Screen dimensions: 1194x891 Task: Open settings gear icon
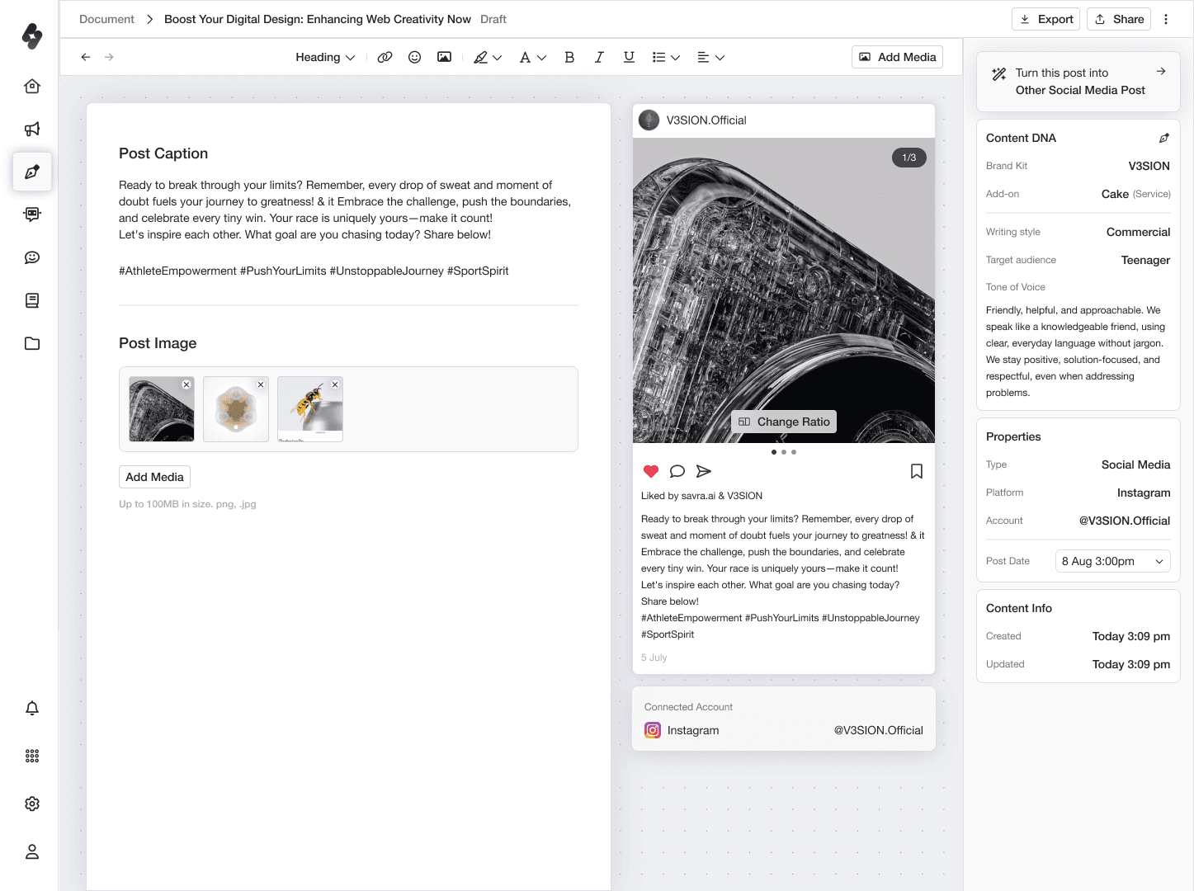click(32, 804)
